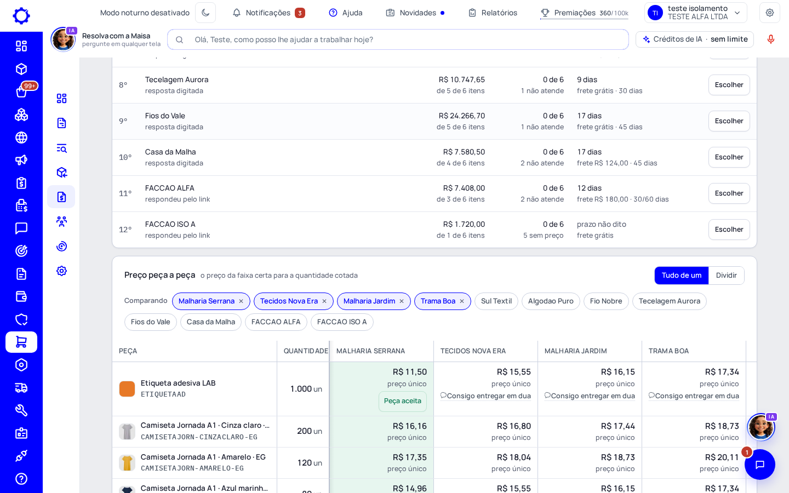Open Novidades news menu
Viewport: 789px width, 493px height.
coord(415,13)
